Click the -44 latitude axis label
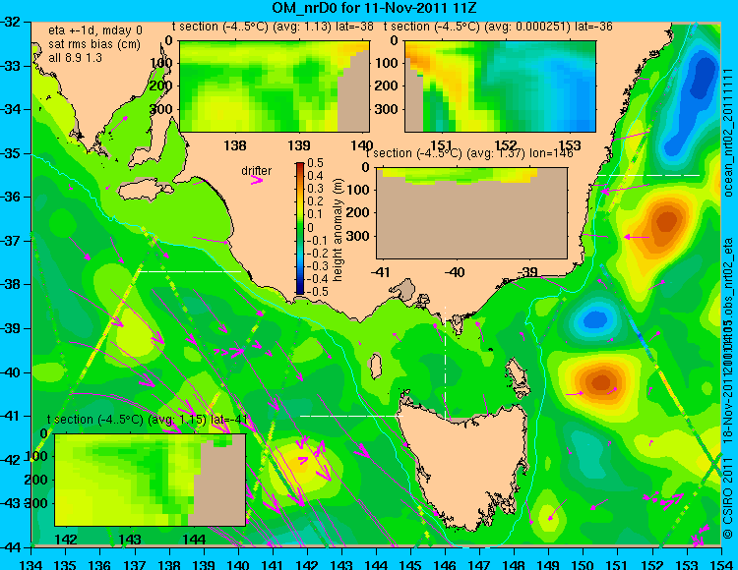Image resolution: width=738 pixels, height=570 pixels. pyautogui.click(x=11, y=547)
